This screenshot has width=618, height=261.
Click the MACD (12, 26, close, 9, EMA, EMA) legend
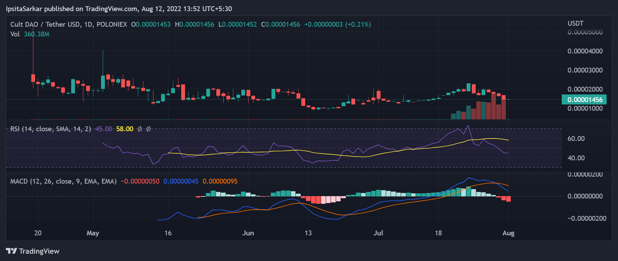64,181
